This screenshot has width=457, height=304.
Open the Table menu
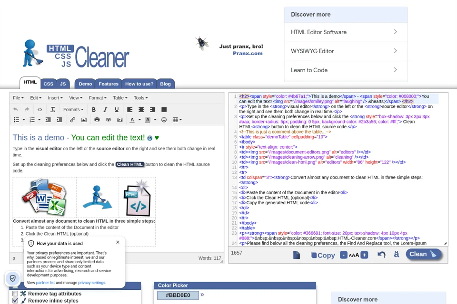tap(120, 98)
